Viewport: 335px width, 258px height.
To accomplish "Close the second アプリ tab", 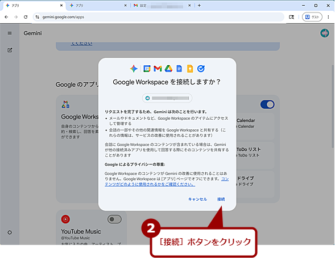I will point(125,6).
